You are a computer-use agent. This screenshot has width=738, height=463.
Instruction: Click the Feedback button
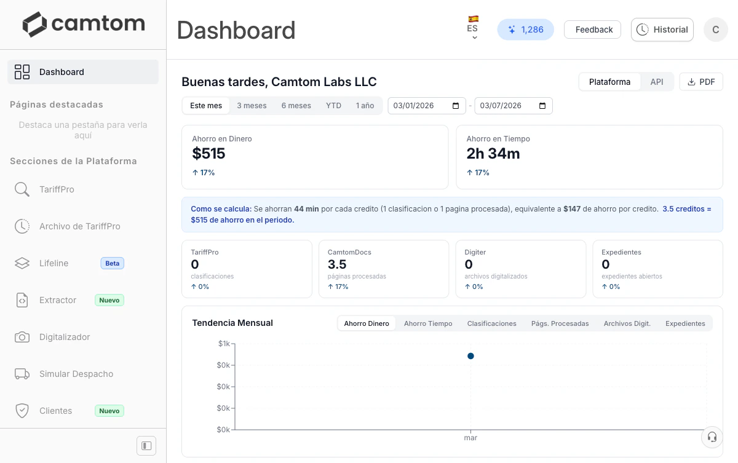pyautogui.click(x=592, y=29)
